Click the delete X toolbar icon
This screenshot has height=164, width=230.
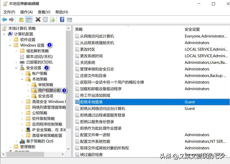[38, 20]
